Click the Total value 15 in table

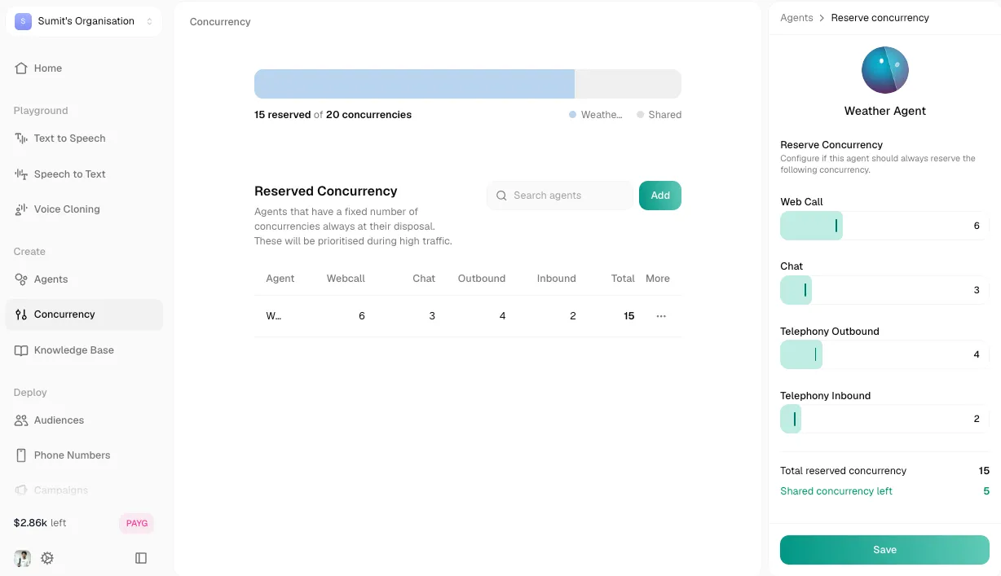[628, 316]
